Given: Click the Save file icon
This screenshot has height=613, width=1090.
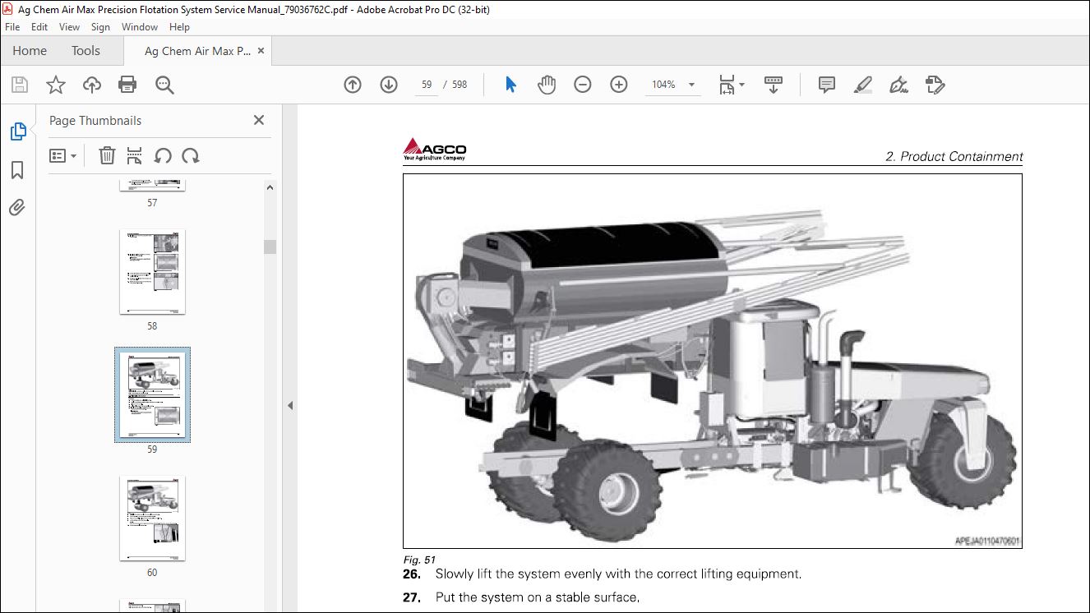Looking at the screenshot, I should coord(19,85).
